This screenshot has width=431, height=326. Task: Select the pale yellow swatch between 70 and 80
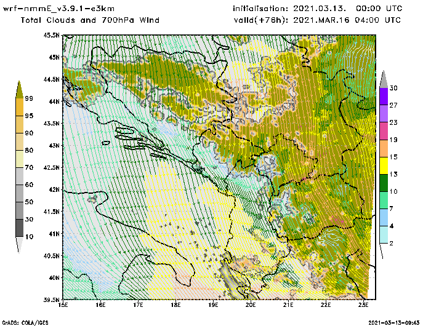(20, 159)
